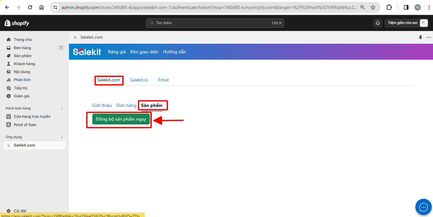Open the Fchat tab
Viewport: 433px width, 217px height.
coord(163,80)
